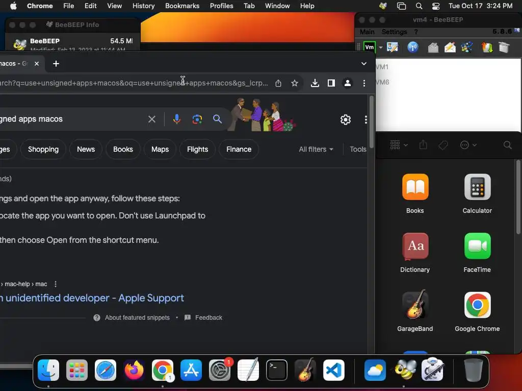The height and width of the screenshot is (391, 522).
Task: Click BeeBEEP box toolbar icon
Action: 504,47
